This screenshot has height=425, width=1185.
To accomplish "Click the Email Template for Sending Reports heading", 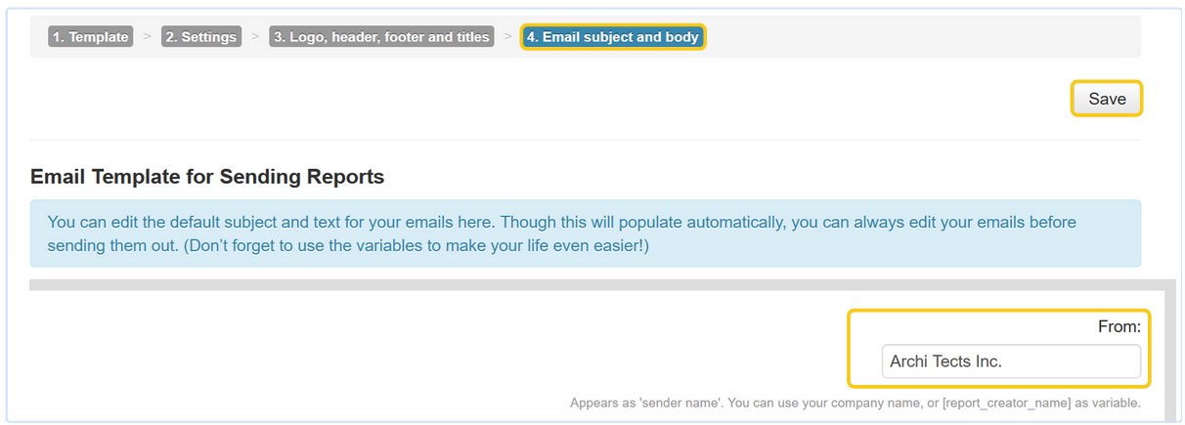I will coord(207,177).
